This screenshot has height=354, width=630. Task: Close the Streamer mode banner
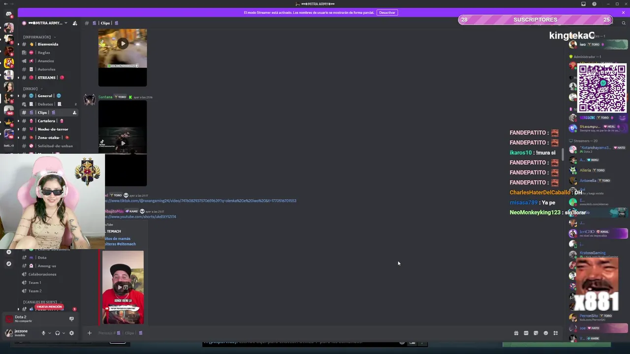tap(623, 12)
